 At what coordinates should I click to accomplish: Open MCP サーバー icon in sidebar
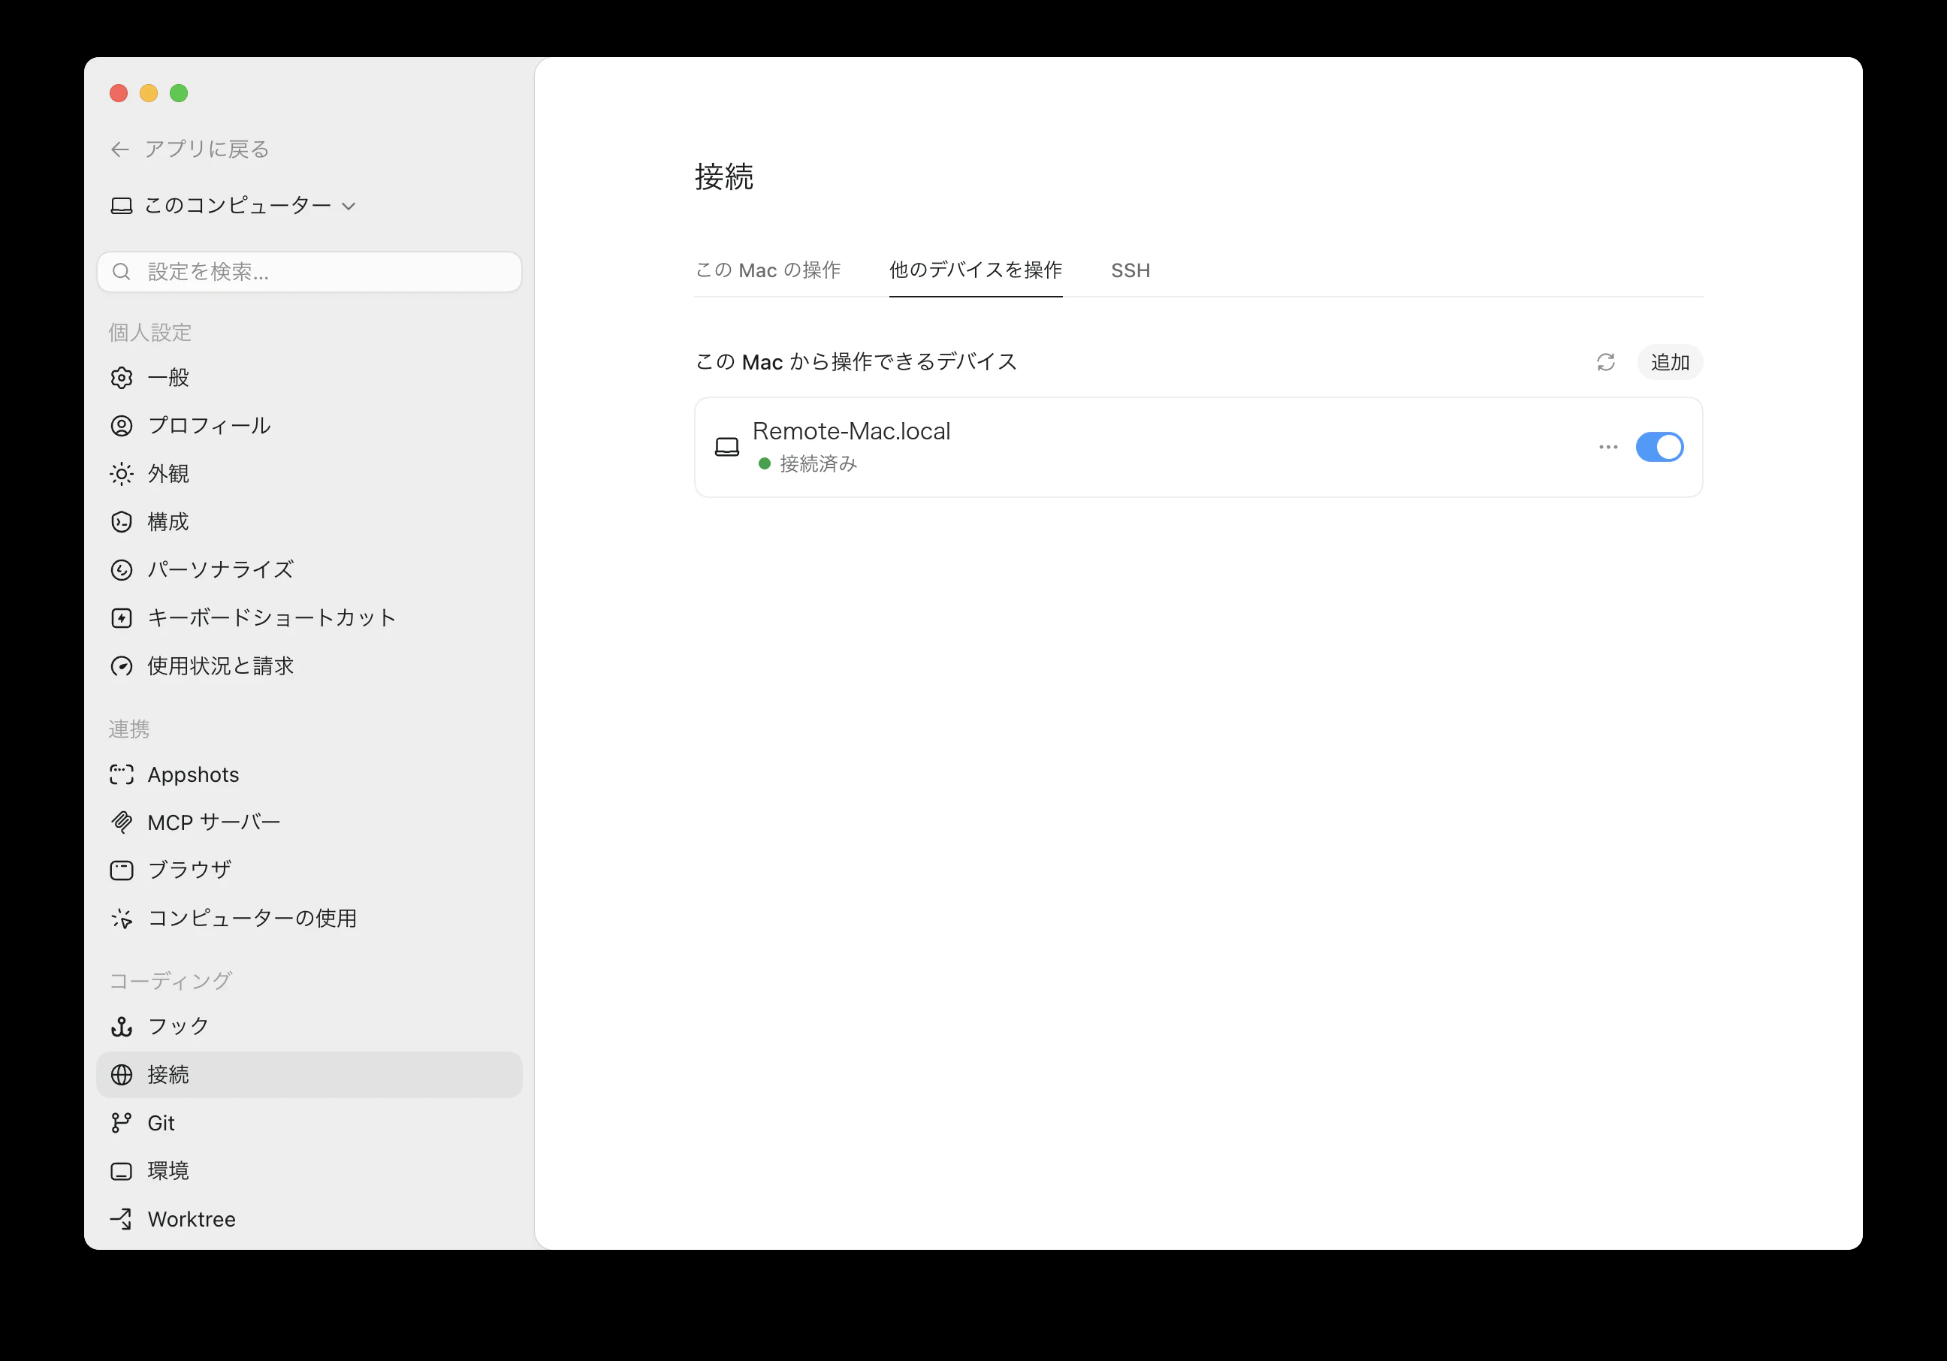(x=121, y=822)
